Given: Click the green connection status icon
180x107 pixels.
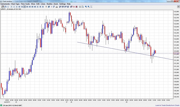Looking at the screenshot, I should (1, 105).
